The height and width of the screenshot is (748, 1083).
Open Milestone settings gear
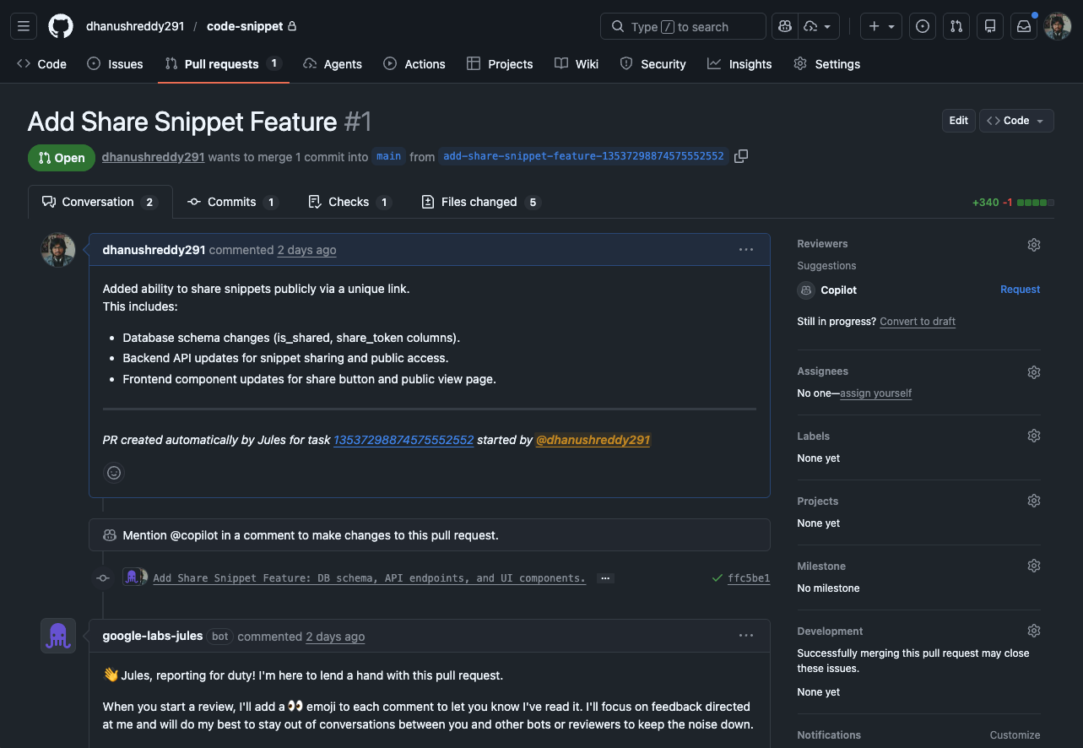1034,566
